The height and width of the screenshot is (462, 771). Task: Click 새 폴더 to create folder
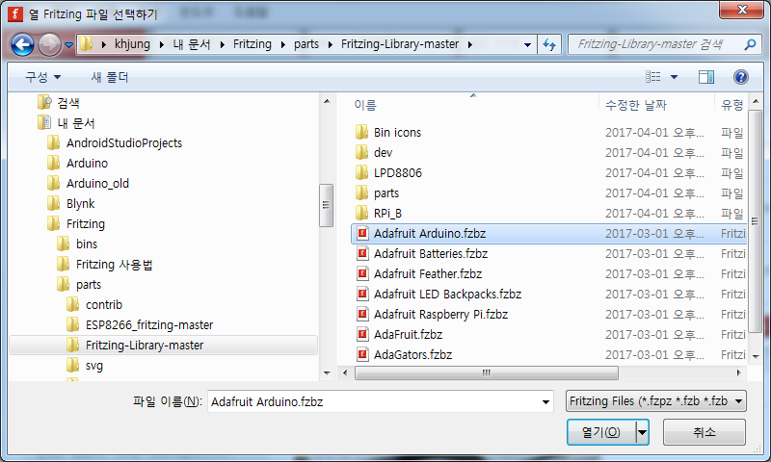109,77
